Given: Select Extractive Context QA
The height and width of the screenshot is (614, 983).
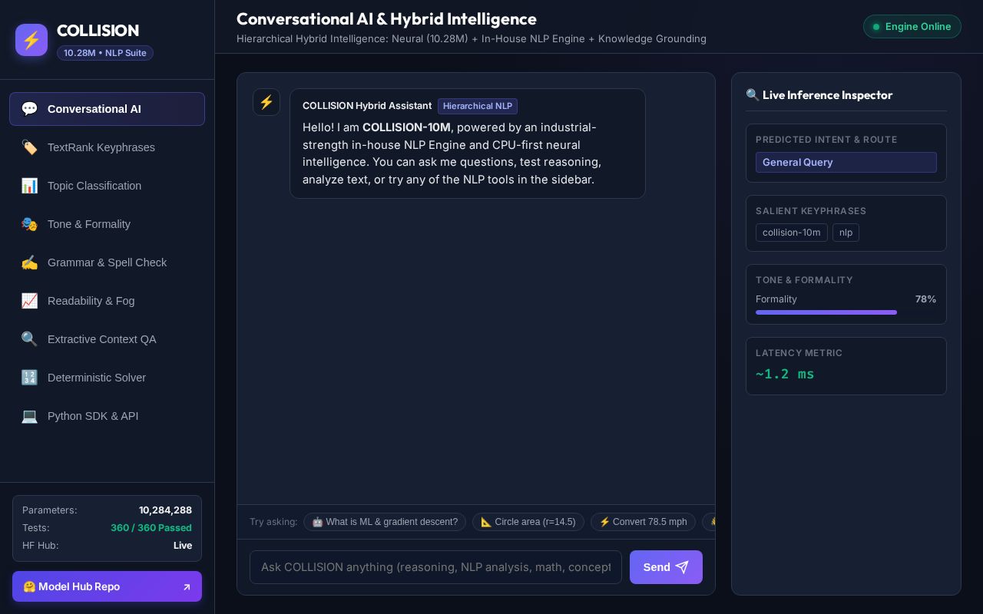Looking at the screenshot, I should (107, 339).
